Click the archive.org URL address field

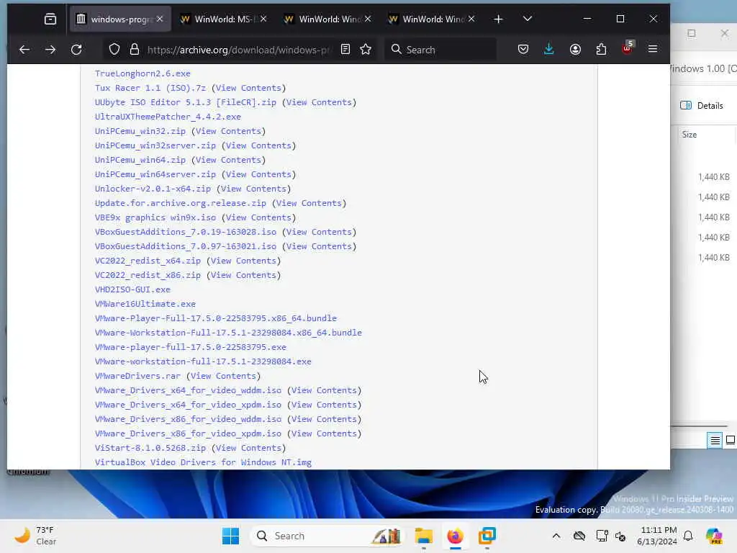coord(238,50)
